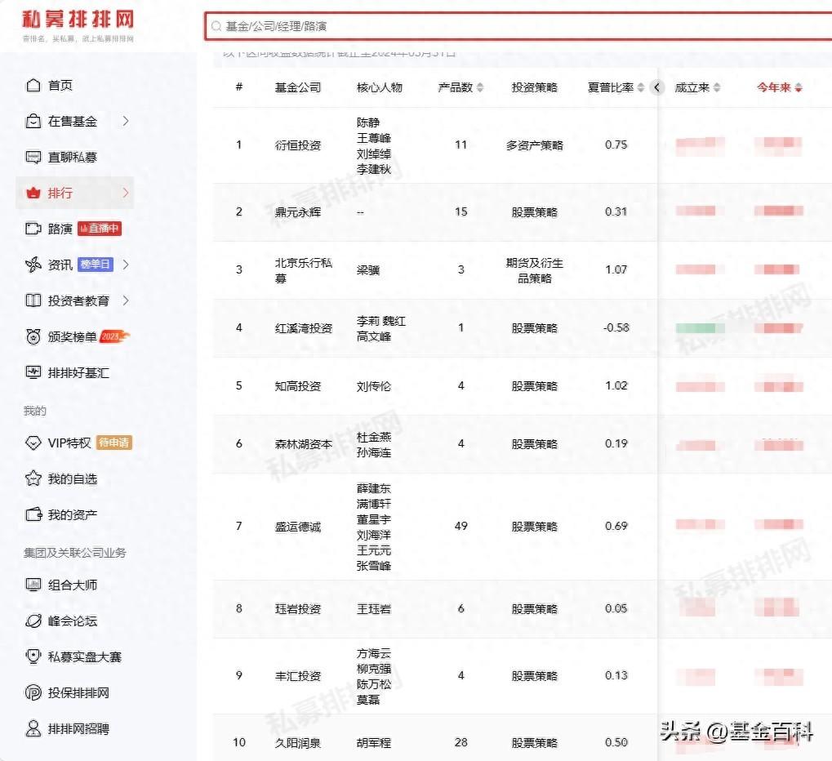This screenshot has height=761, width=832.
Task: Click the 峰会论坛 planet icon
Action: coord(33,621)
